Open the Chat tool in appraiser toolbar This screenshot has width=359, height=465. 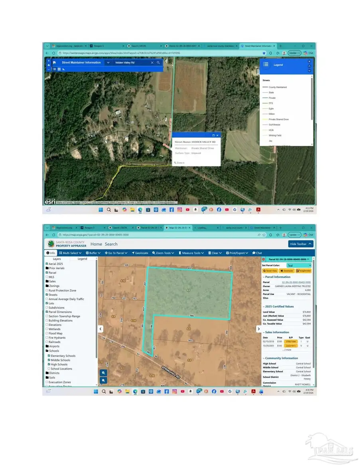257,253
